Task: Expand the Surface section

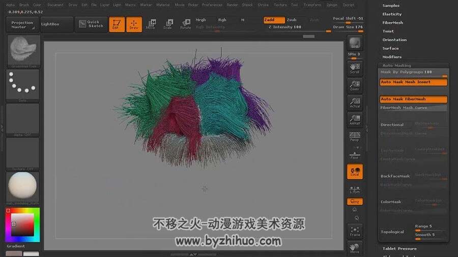Action: point(390,48)
